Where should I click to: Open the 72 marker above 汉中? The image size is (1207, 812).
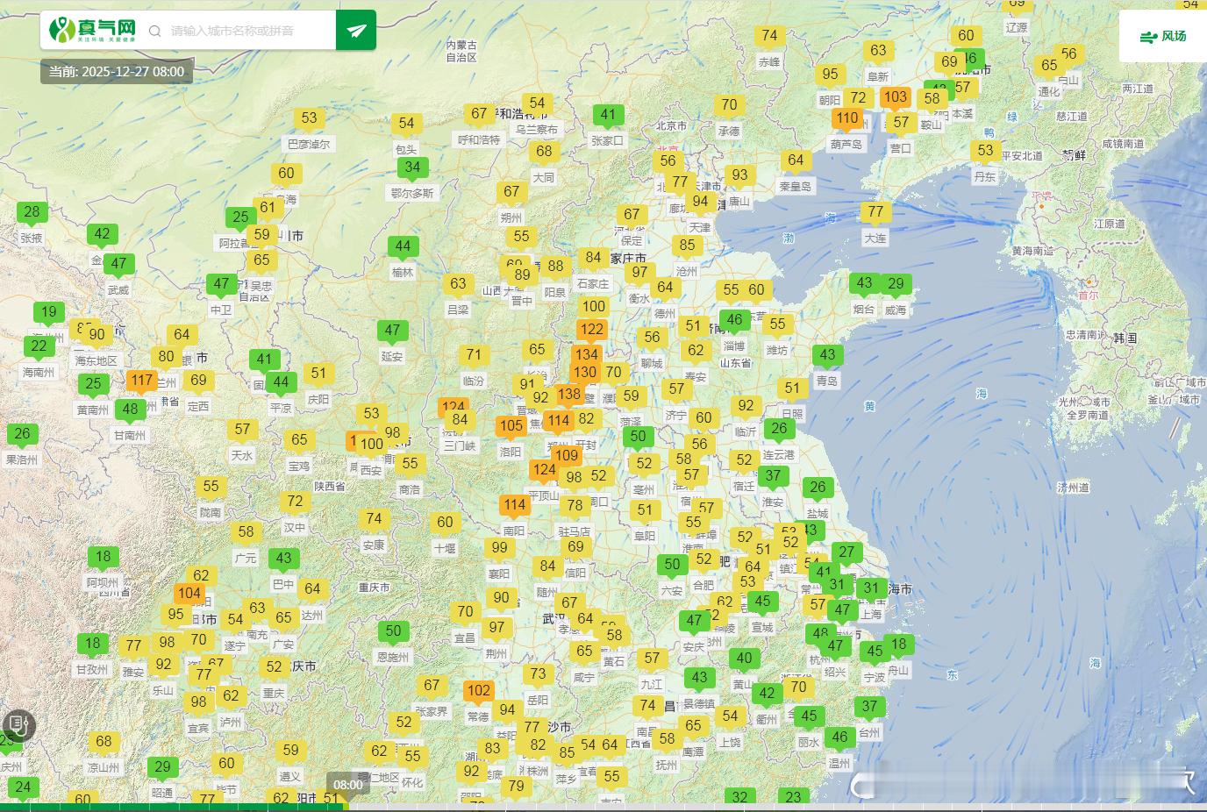[x=295, y=503]
